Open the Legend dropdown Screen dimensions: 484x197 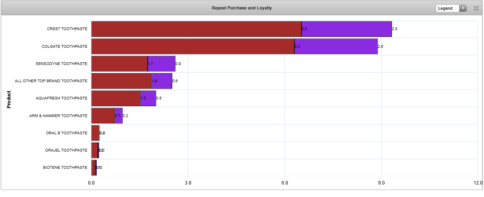[x=447, y=8]
